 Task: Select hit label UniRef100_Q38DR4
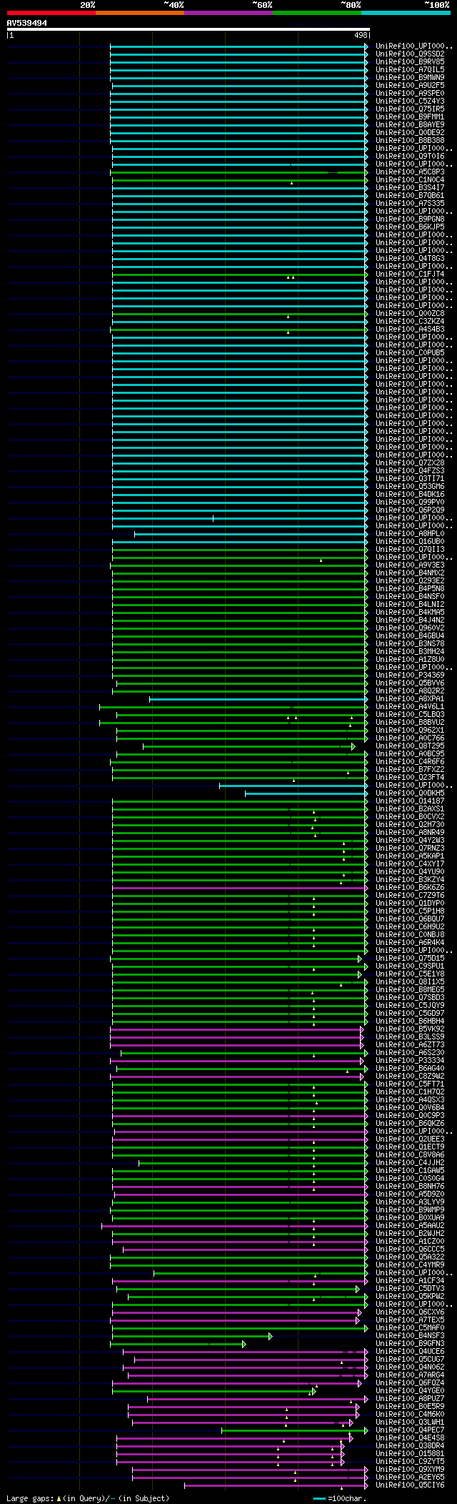(x=410, y=1445)
